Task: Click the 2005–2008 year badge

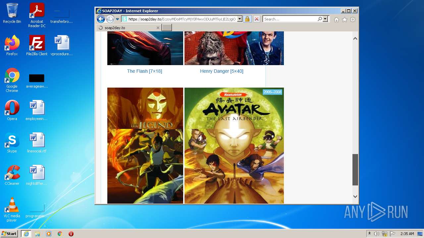Action: tap(272, 92)
